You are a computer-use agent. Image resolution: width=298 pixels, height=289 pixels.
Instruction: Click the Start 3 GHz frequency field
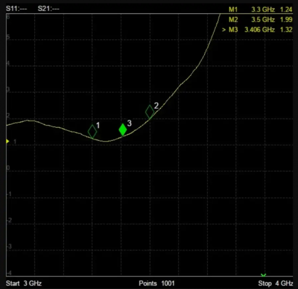point(24,283)
